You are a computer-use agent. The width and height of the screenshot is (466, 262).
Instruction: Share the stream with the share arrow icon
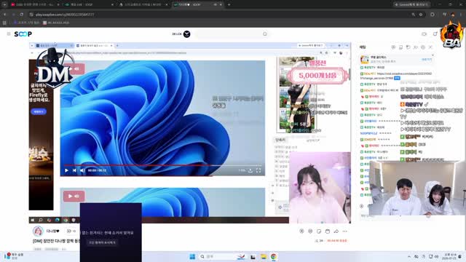pyautogui.click(x=336, y=231)
